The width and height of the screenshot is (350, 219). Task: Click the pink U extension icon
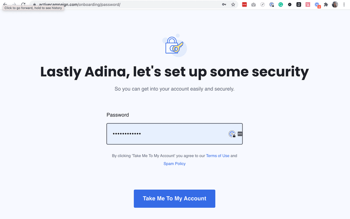(308, 4)
